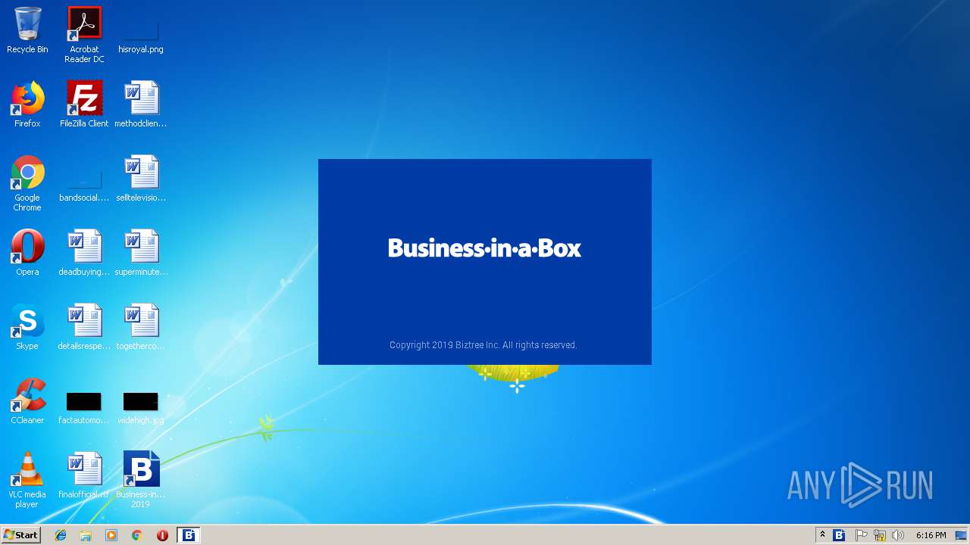The width and height of the screenshot is (970, 545).
Task: Open Windows Media Player taskbar icon
Action: [x=111, y=535]
